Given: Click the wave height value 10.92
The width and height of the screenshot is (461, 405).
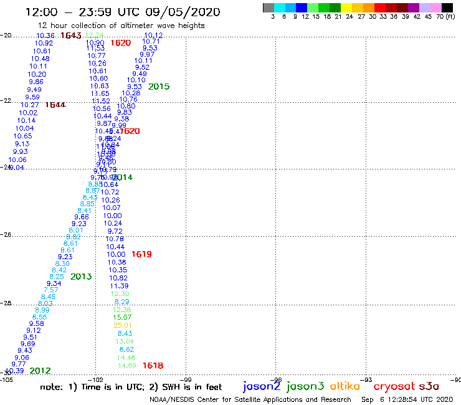Looking at the screenshot, I should click(x=44, y=43).
